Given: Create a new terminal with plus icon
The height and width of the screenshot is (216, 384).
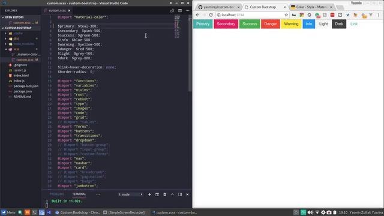Looking at the screenshot, I should pyautogui.click(x=149, y=194).
